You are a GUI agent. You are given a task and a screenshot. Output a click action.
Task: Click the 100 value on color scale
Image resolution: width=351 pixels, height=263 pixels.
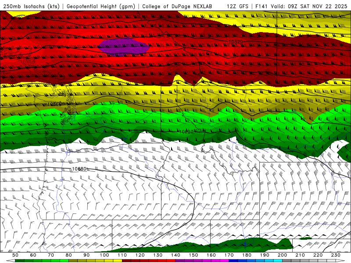pyautogui.click(x=104, y=255)
